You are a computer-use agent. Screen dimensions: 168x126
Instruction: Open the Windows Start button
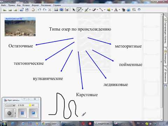tap(4, 124)
